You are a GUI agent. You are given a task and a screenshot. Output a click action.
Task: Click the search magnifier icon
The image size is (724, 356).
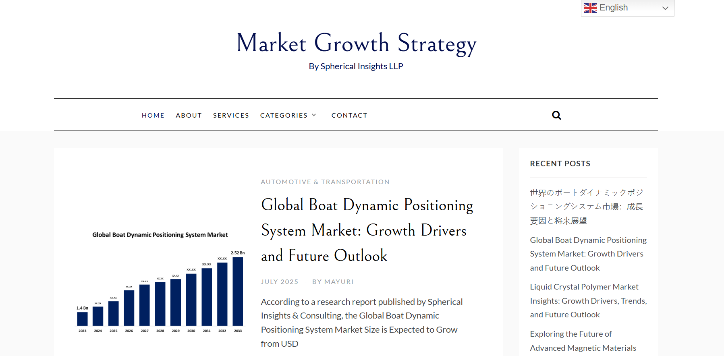556,115
